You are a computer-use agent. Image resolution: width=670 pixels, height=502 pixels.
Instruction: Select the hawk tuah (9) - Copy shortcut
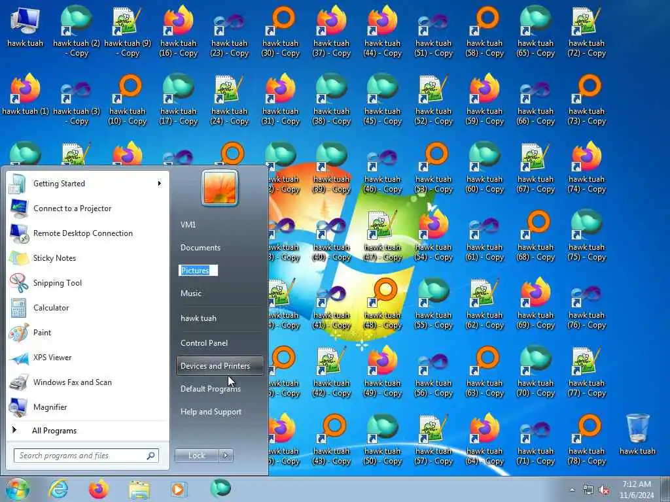[x=128, y=31]
